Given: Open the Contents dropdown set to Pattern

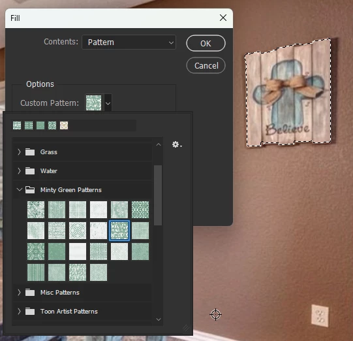Looking at the screenshot, I should pos(129,42).
